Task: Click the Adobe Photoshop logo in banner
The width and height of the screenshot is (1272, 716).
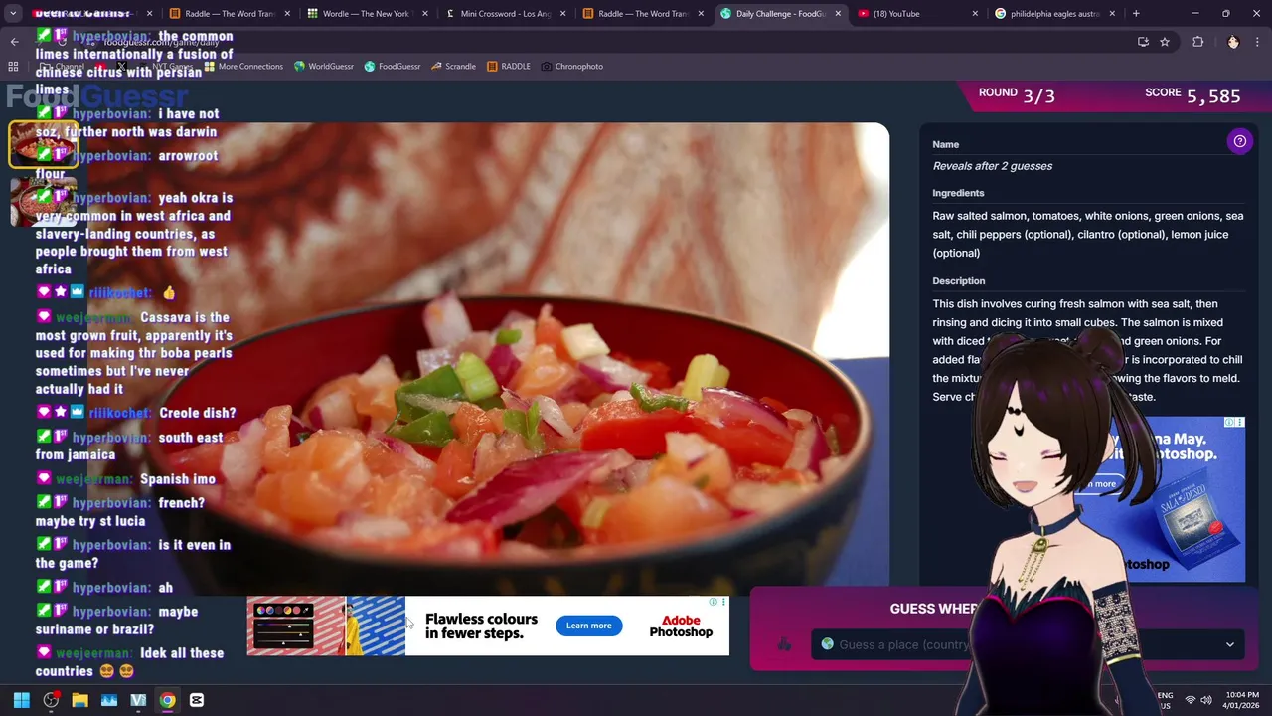Action: (x=681, y=626)
